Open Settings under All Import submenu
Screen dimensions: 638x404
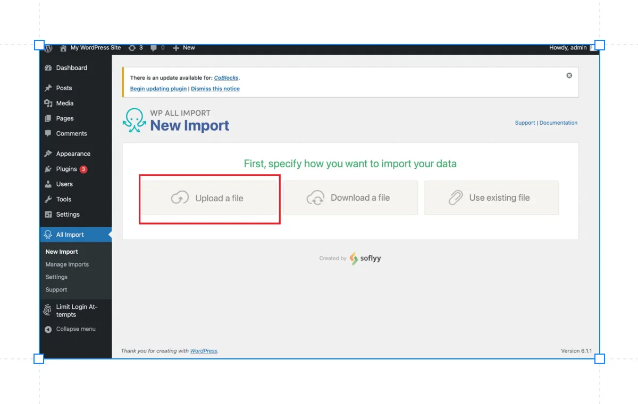(56, 277)
